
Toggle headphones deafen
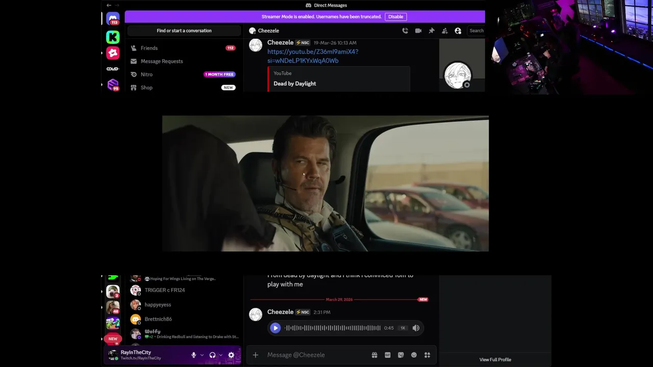click(213, 355)
